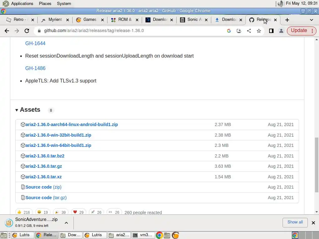Download aria2-1.36.0-aarch64-linux-android-build1.zip

pos(72,124)
